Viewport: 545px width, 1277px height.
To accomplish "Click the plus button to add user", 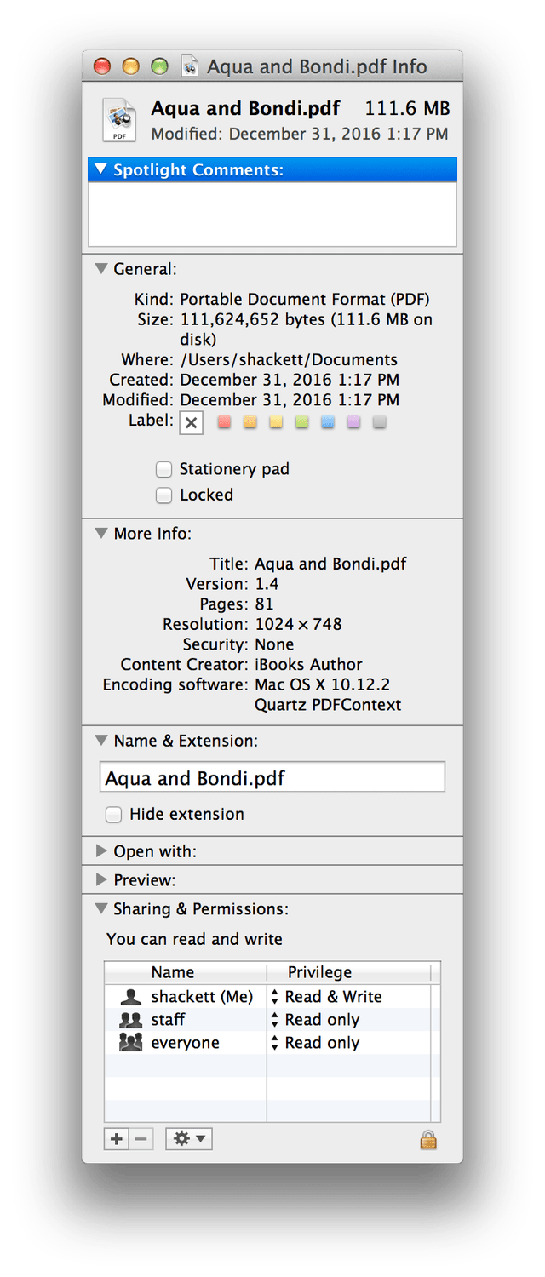I will tap(117, 1139).
